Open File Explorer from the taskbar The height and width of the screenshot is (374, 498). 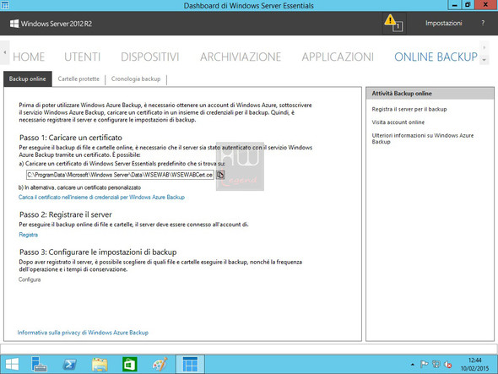click(x=100, y=364)
